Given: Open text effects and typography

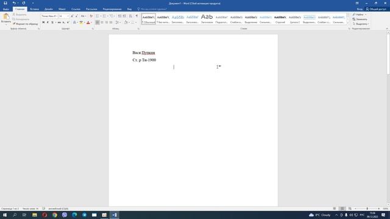Looking at the screenshot, I should pos(74,23).
